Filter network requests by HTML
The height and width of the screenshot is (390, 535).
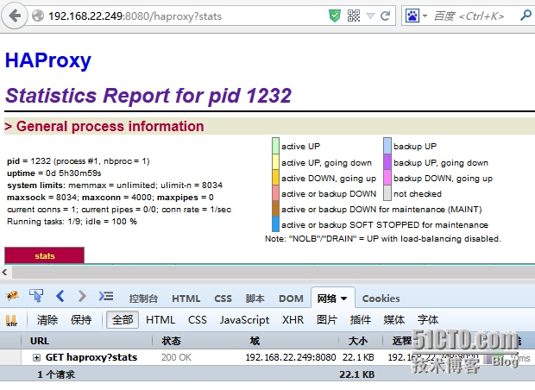coord(160,320)
